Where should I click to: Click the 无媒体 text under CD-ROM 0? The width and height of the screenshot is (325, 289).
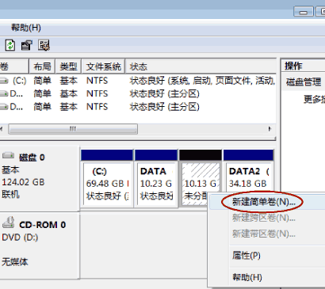point(15,262)
